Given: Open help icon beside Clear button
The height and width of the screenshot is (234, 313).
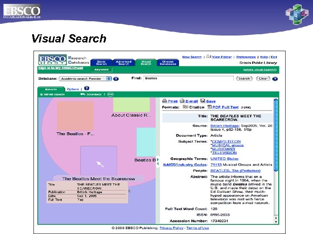Looking at the screenshot, I should (275, 79).
